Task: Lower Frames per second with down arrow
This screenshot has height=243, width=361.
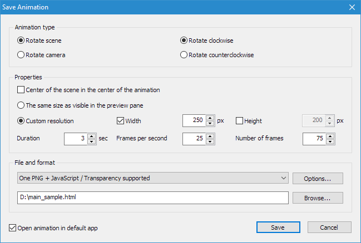Action: coord(210,141)
